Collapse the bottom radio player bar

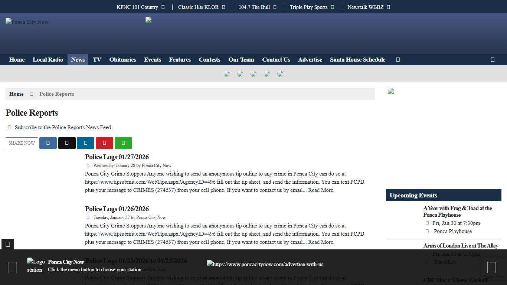tap(8, 244)
